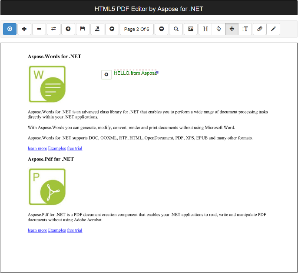Open free trial link under Aspose.Pdf
Screen dimensions: 298x273
pyautogui.click(x=75, y=230)
